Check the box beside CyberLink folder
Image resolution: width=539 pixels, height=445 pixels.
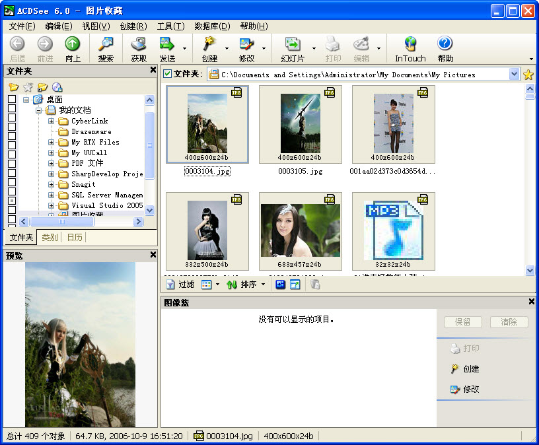[12, 121]
